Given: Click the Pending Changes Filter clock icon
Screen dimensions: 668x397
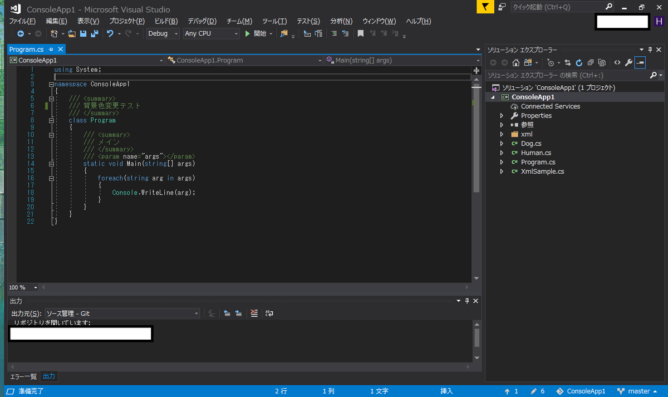Looking at the screenshot, I should click(551, 62).
